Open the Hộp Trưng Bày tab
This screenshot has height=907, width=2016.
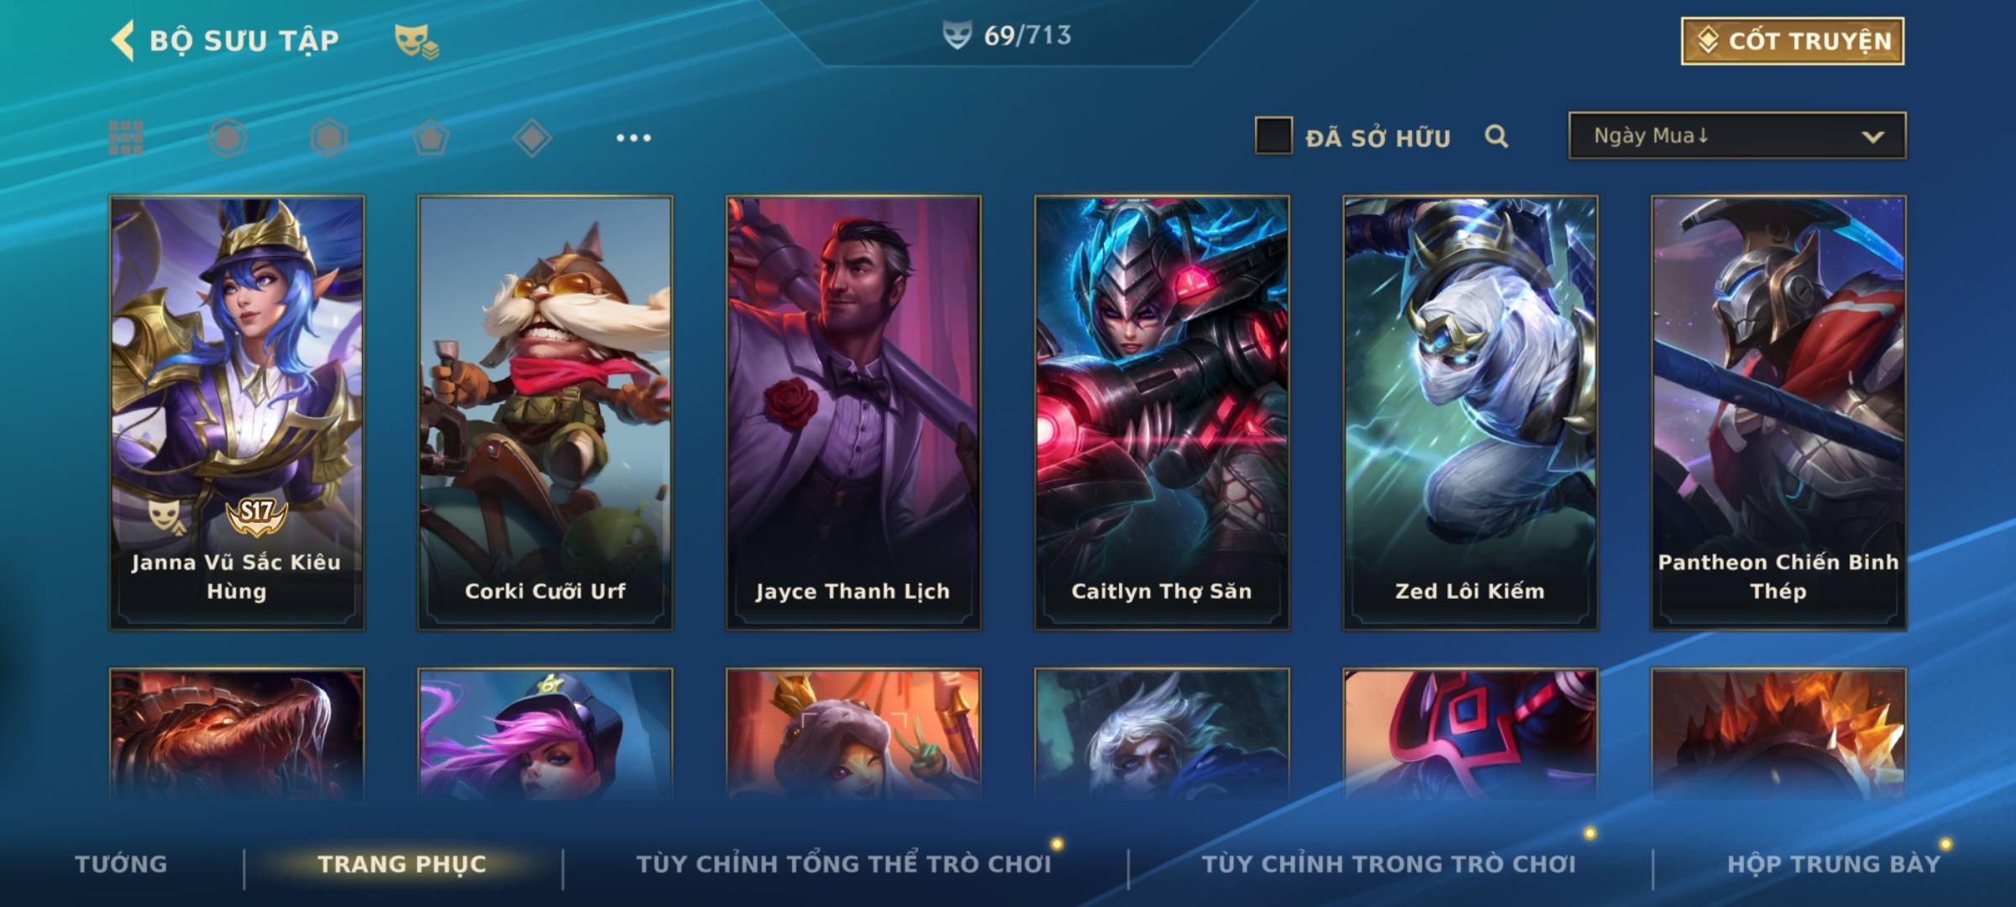coord(1834,863)
